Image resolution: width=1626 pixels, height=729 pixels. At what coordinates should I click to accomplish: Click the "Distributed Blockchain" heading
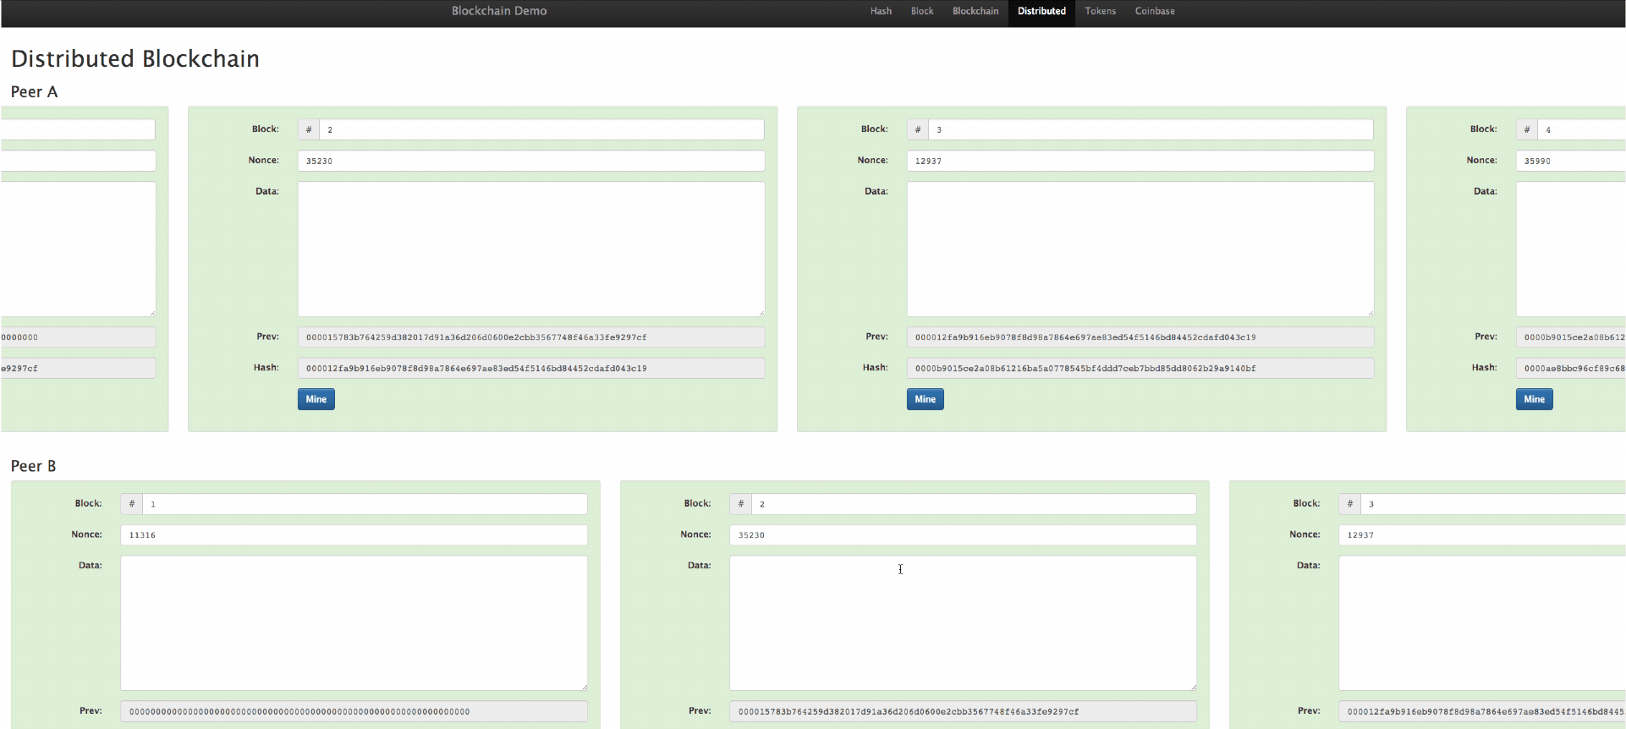(x=135, y=58)
